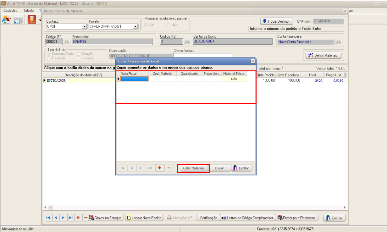Go to last record in bottom navigator
This screenshot has height=232, width=387.
coord(71,218)
